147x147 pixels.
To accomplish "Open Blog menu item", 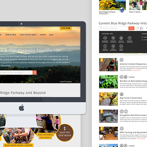I will 51,35.
